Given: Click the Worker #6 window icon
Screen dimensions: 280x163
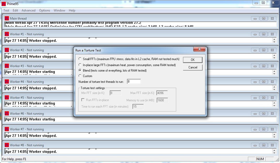Looking at the screenshot, I should tap(7, 113).
